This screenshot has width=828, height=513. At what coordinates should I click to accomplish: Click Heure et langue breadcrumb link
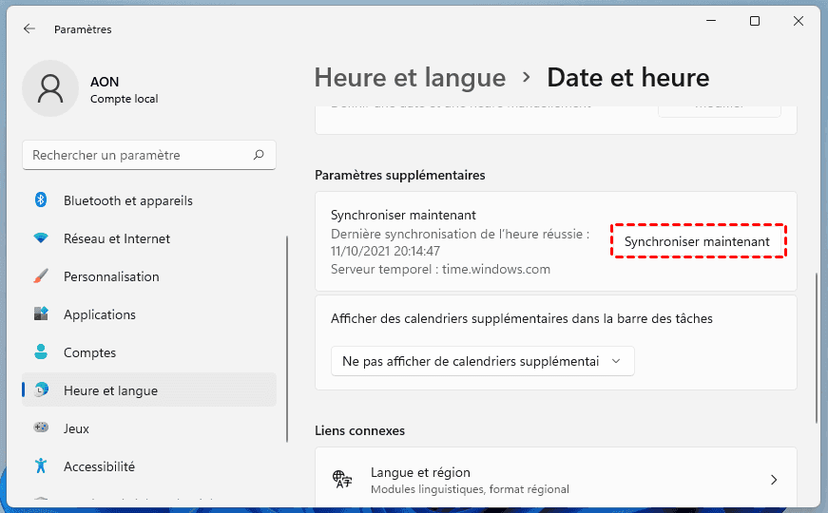tap(410, 78)
